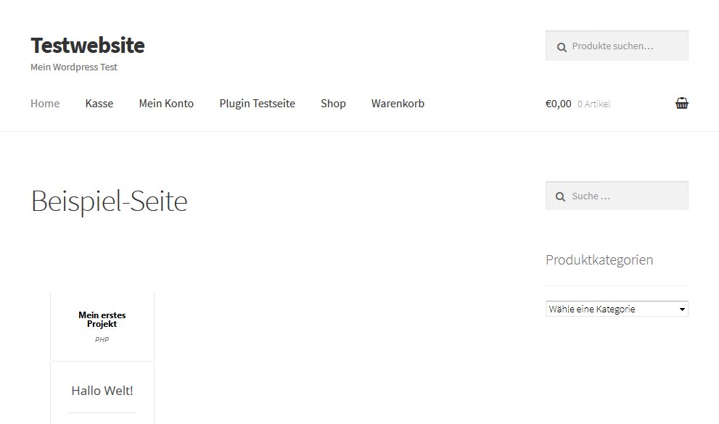Open the Mein erstes Projekt card
Viewport: 719px width, 424px height.
click(x=102, y=320)
